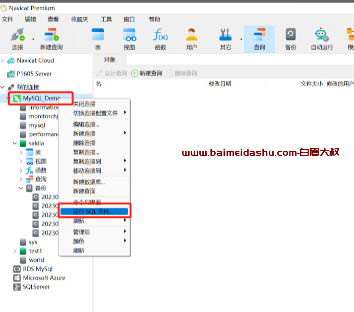Select the P1605 Server icon
This screenshot has height=312, width=354.
(11, 74)
